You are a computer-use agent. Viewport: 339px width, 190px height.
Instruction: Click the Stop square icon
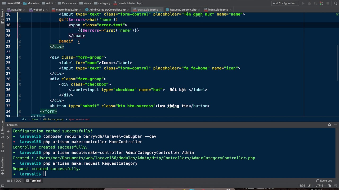click(x=328, y=3)
